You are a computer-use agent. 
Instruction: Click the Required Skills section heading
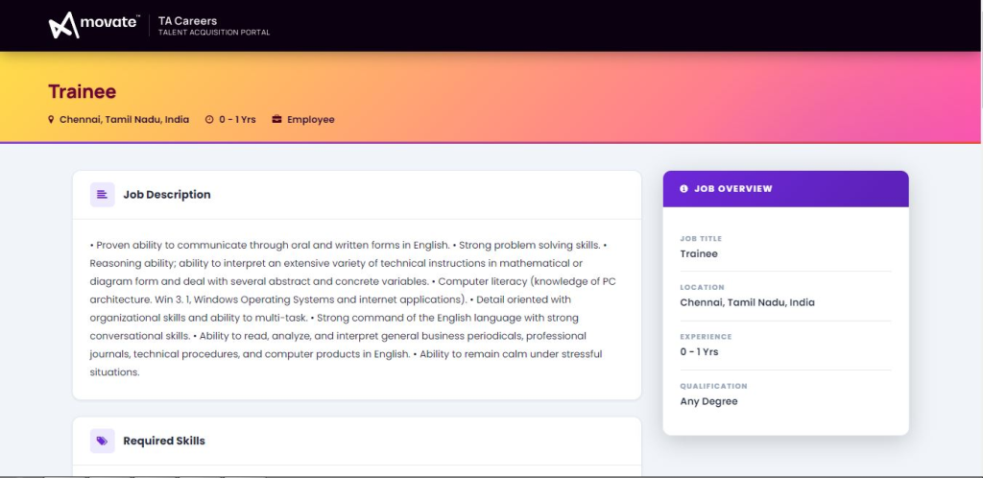(x=164, y=441)
